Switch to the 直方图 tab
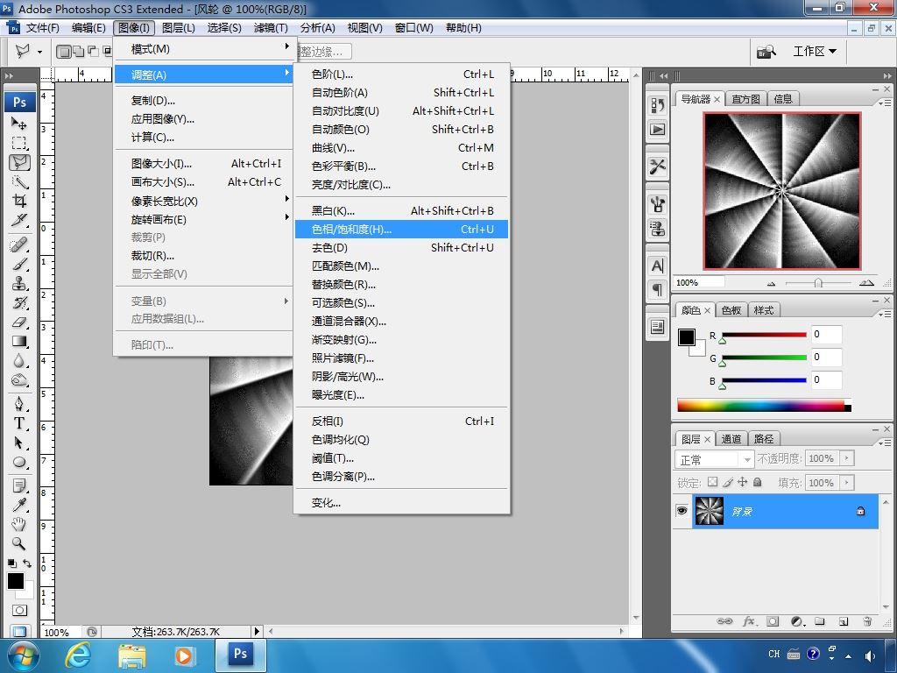 point(746,99)
